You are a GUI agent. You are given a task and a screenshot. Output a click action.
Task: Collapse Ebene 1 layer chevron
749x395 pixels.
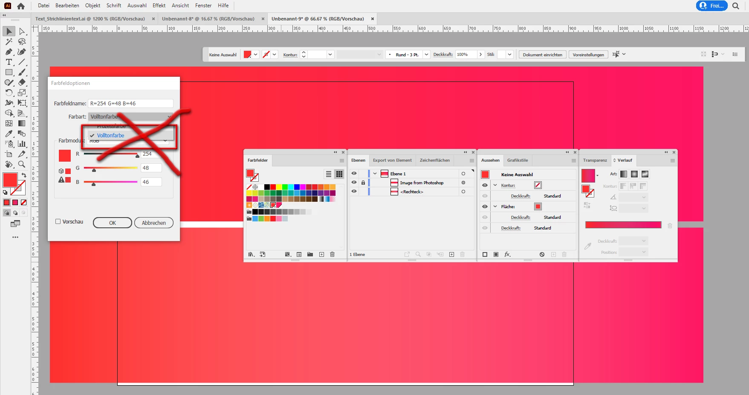375,174
